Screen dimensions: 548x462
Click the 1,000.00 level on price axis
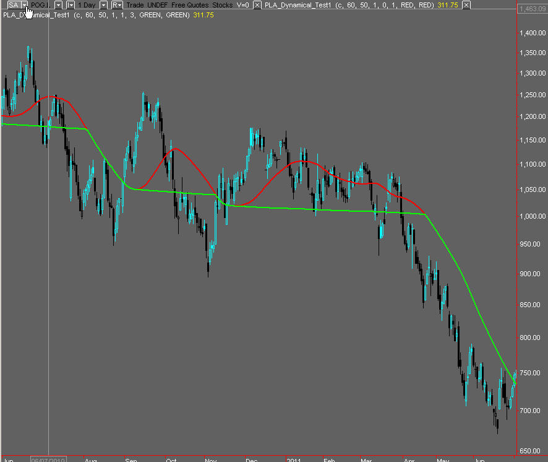(x=532, y=216)
